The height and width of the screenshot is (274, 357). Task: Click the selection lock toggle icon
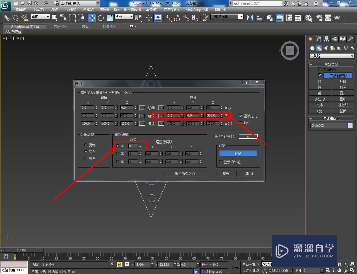pyautogui.click(x=120, y=264)
